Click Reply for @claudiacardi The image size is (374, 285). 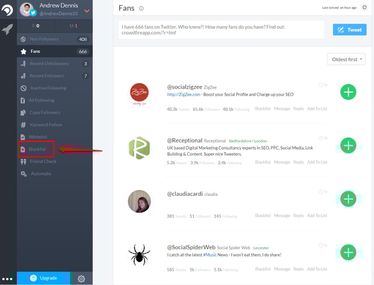[x=299, y=215]
